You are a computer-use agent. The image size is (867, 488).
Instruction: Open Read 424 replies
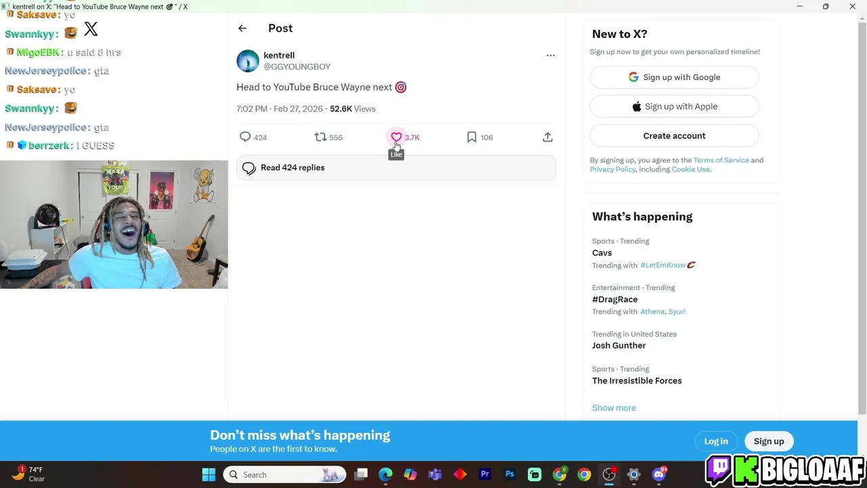click(396, 167)
